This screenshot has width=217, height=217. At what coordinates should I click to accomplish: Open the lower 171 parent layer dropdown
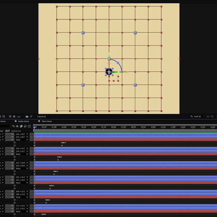coord(22,208)
